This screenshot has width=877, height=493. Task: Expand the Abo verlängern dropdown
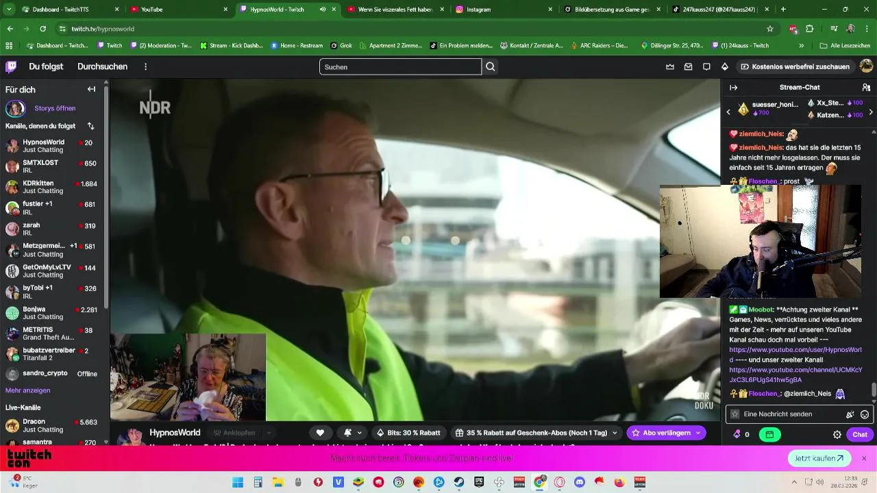[698, 433]
